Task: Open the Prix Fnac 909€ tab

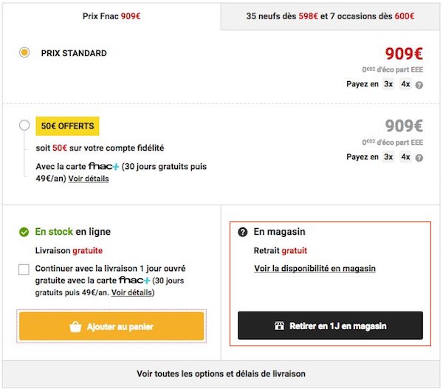Action: tap(111, 16)
